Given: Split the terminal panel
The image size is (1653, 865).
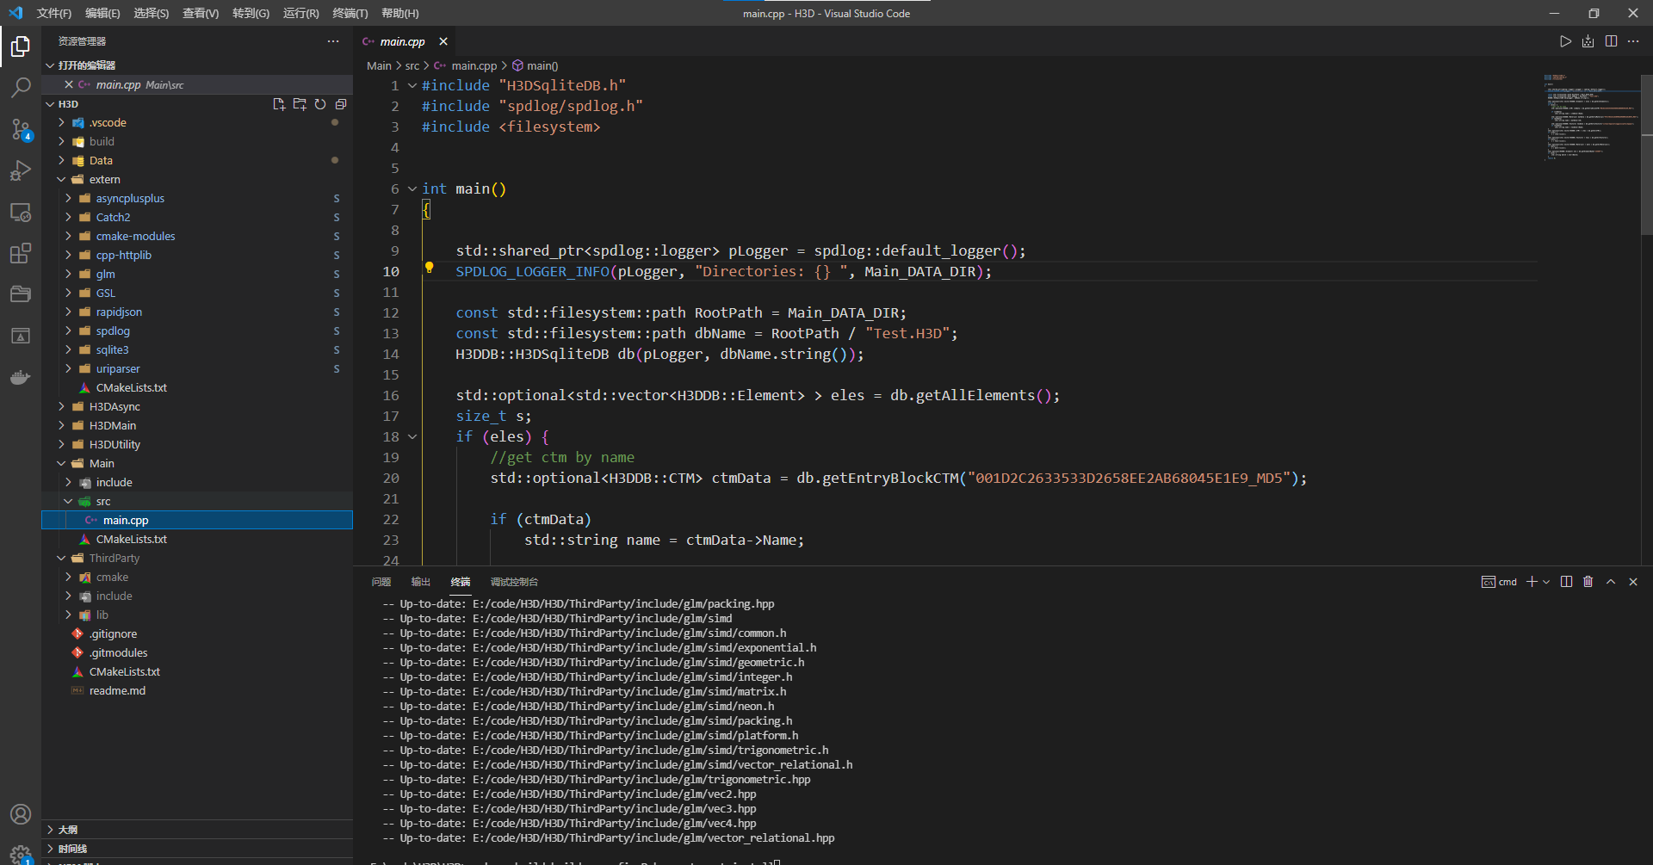Looking at the screenshot, I should (x=1566, y=582).
